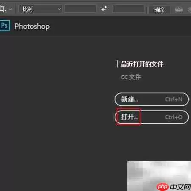Select the straighten icon beside 清除
This screenshot has width=191, height=191.
click(179, 10)
